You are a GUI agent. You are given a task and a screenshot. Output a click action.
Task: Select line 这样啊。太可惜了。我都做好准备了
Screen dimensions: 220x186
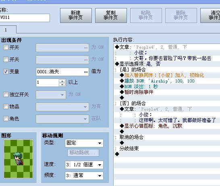pos(167,120)
